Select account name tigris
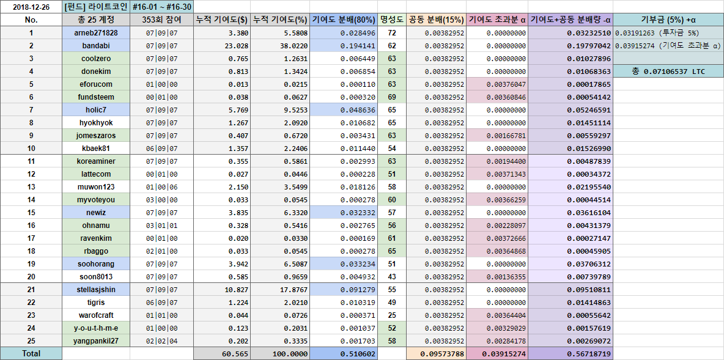 (96, 303)
